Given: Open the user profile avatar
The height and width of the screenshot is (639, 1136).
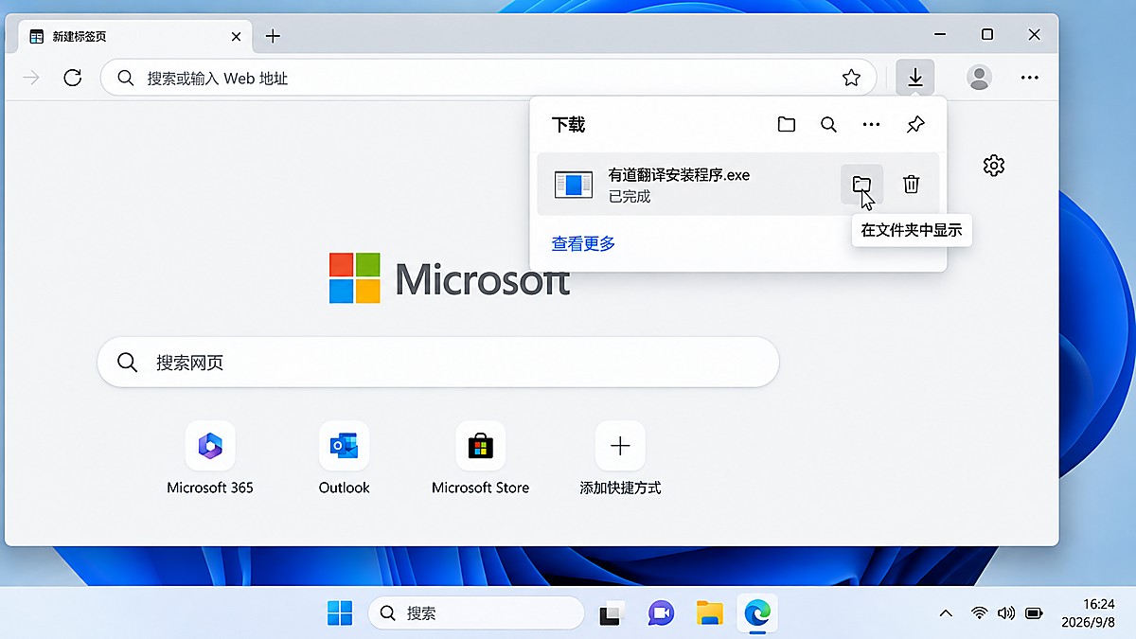Looking at the screenshot, I should click(980, 78).
